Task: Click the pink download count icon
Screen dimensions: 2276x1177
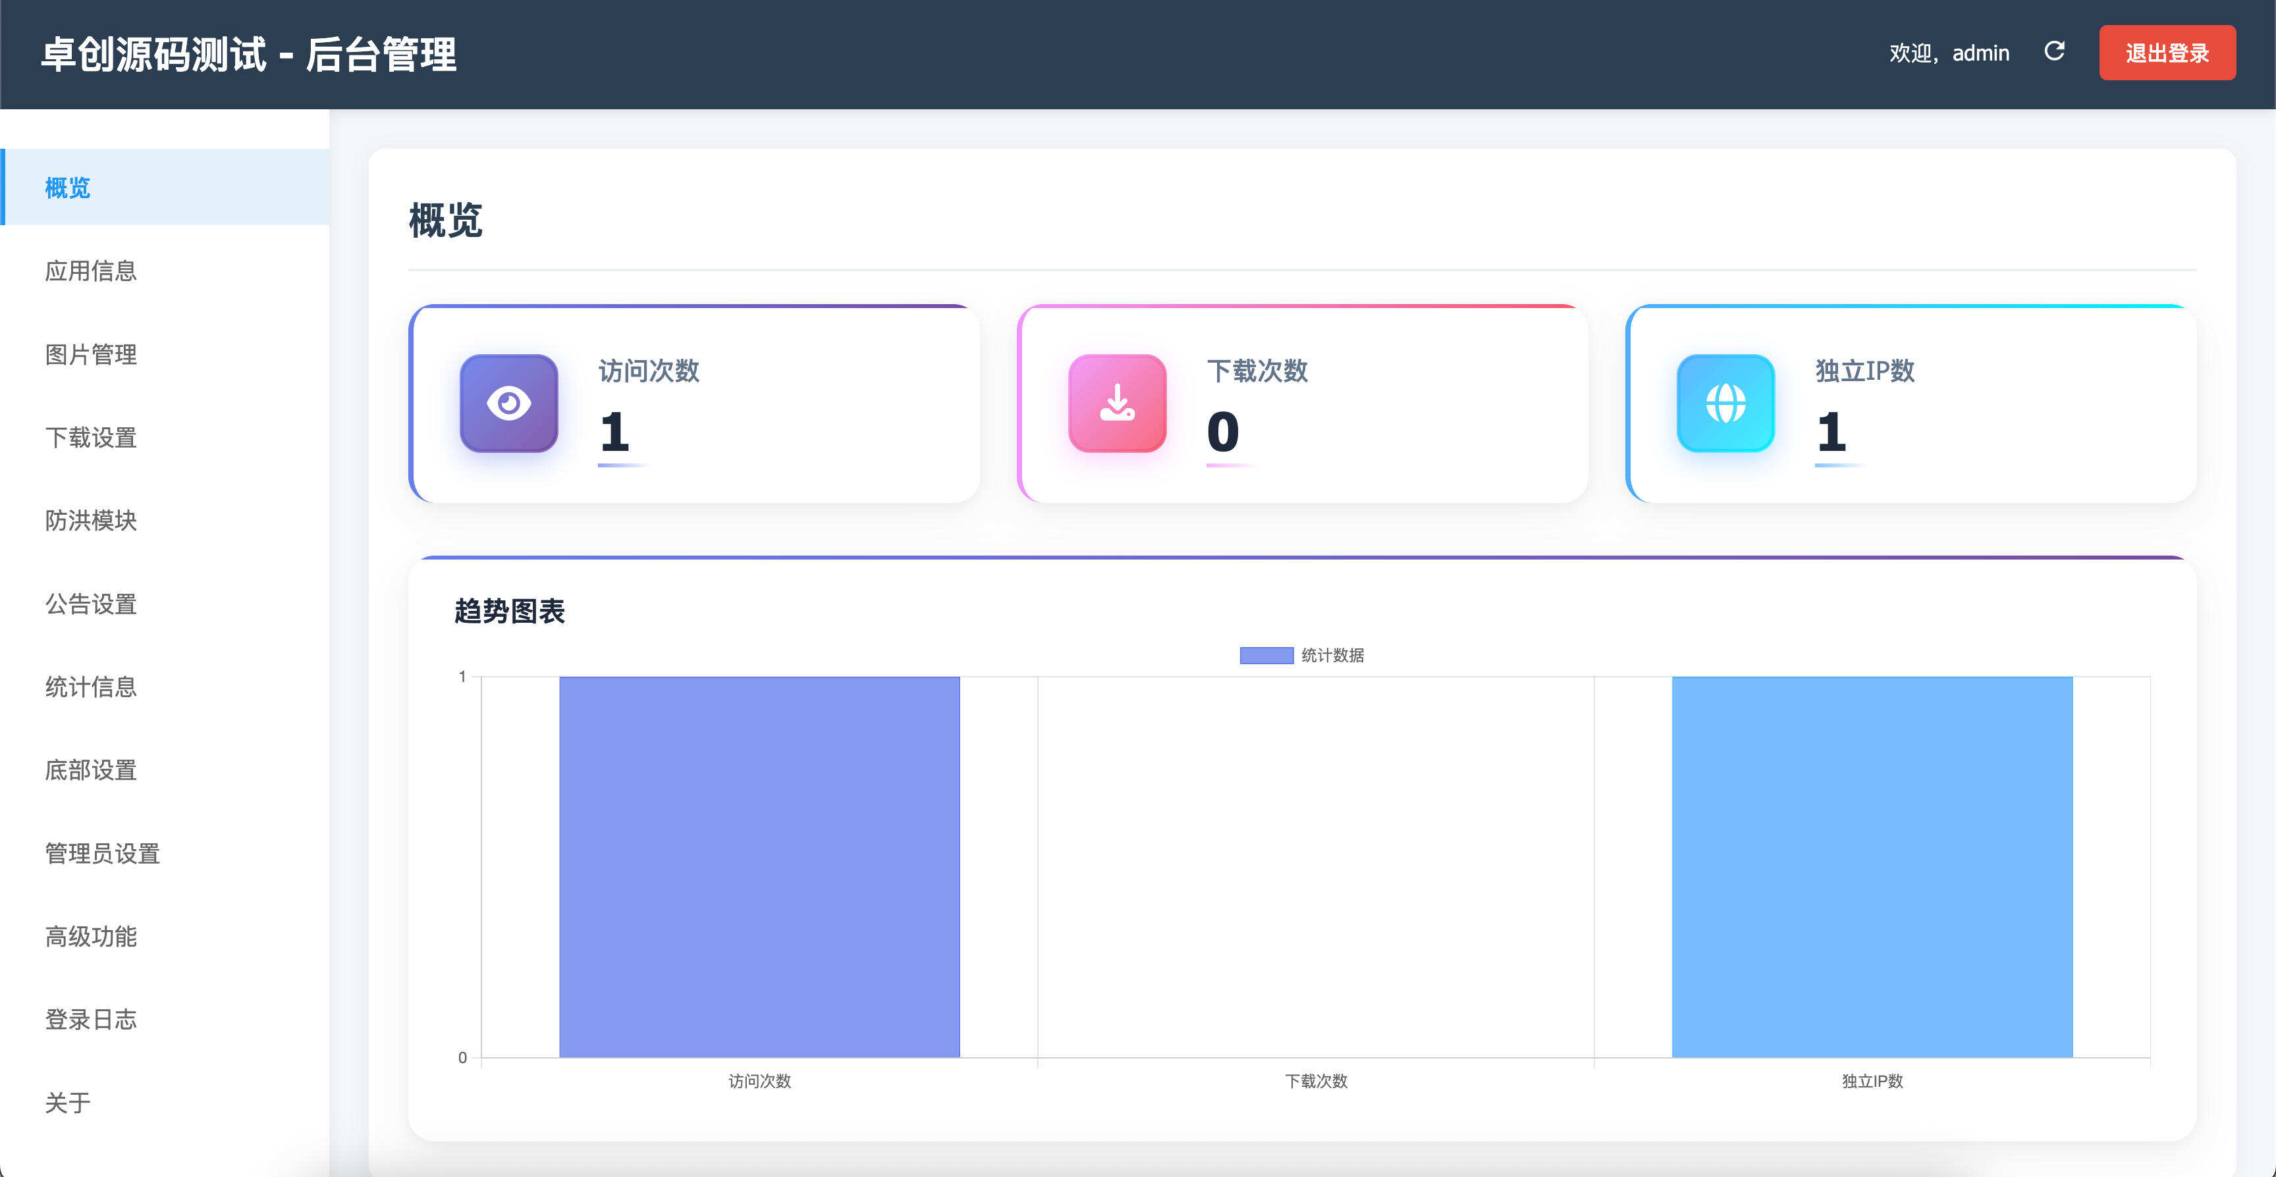Action: point(1117,404)
